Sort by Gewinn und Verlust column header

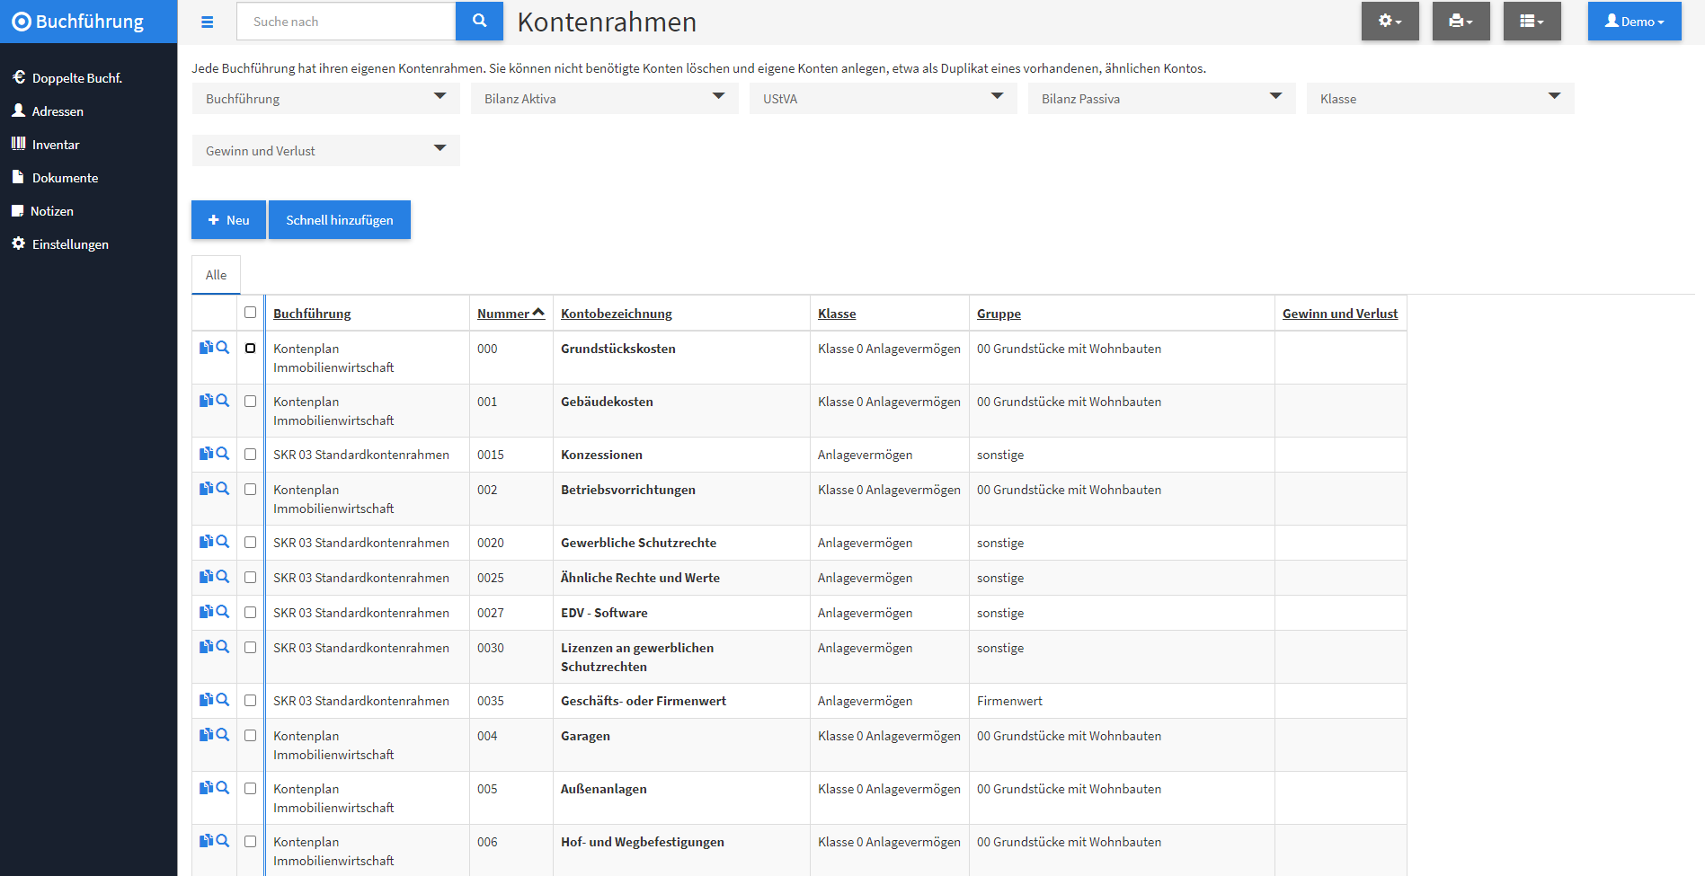click(1340, 314)
